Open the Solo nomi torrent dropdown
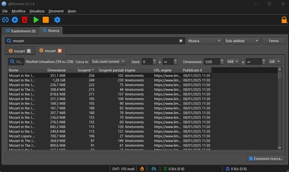 tap(108, 62)
